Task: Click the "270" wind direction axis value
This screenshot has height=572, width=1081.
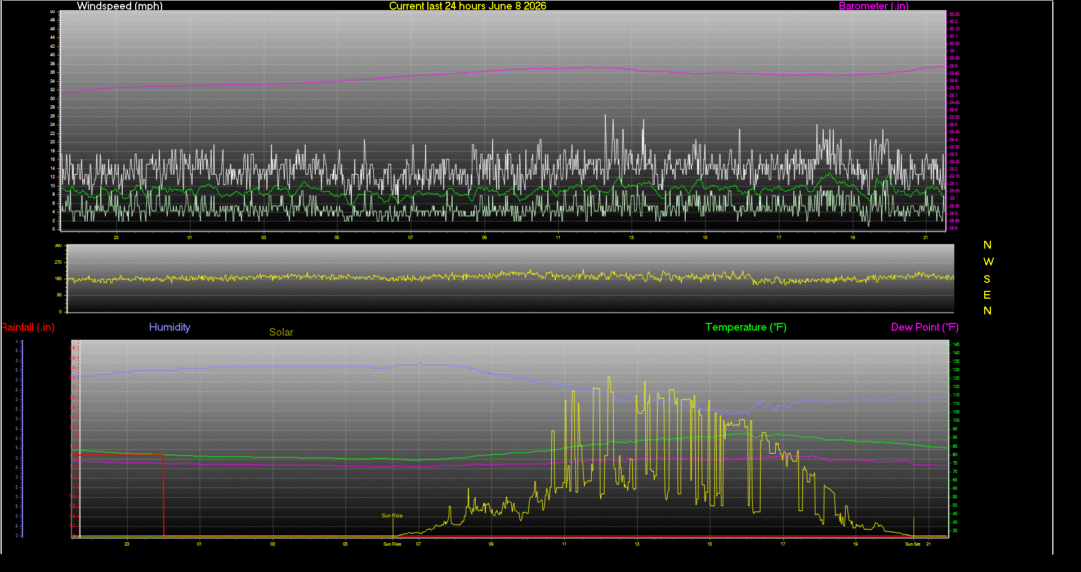Action: pyautogui.click(x=58, y=262)
